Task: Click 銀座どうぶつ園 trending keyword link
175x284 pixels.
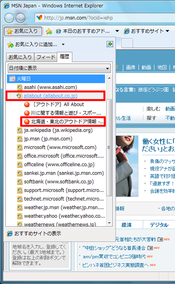Action: pyautogui.click(x=153, y=89)
